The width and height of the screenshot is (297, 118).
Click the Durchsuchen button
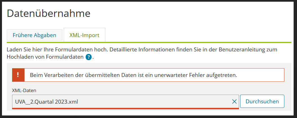262,101
